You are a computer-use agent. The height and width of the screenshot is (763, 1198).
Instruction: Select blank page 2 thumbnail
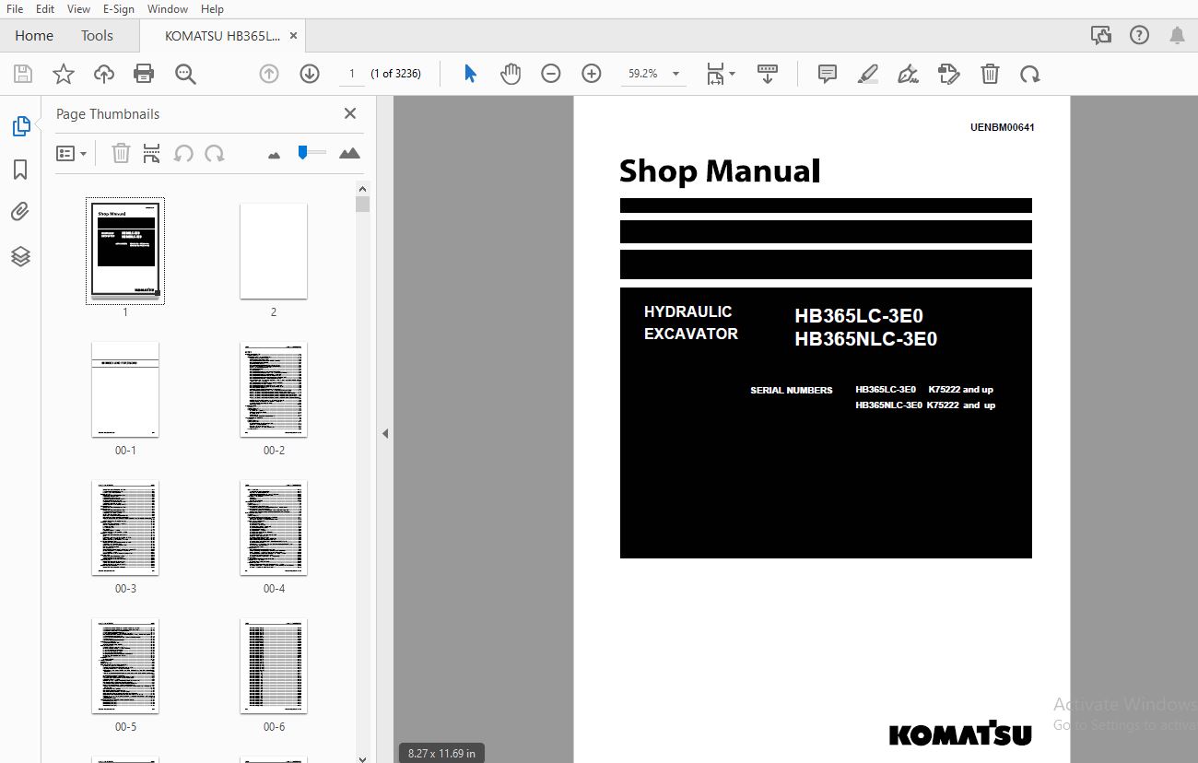point(274,251)
